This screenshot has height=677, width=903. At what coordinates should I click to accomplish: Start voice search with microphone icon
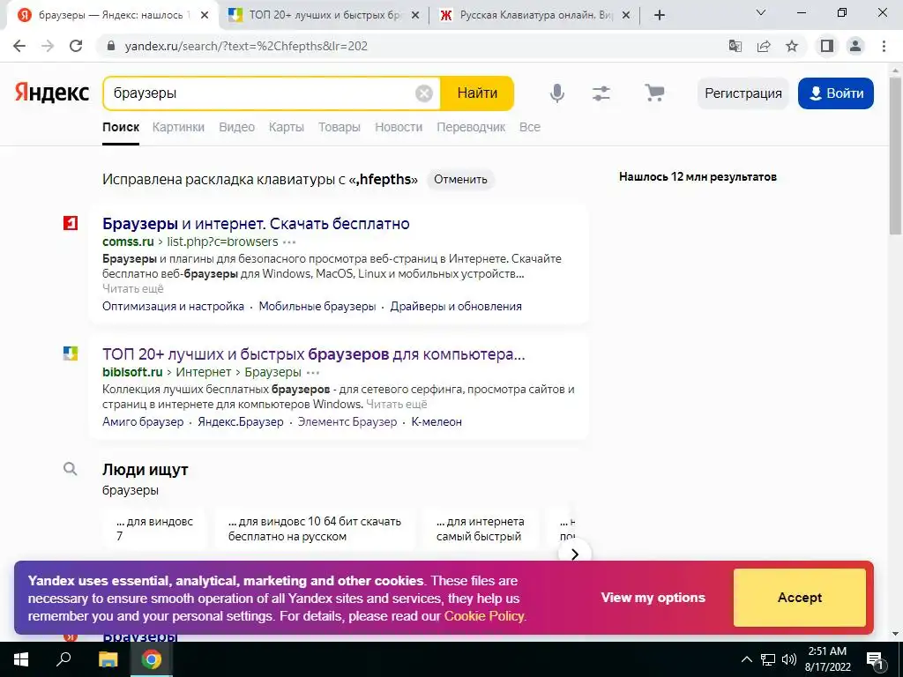[557, 93]
